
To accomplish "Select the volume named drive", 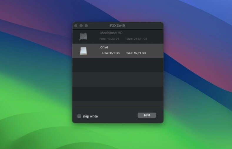I will click(104, 47).
